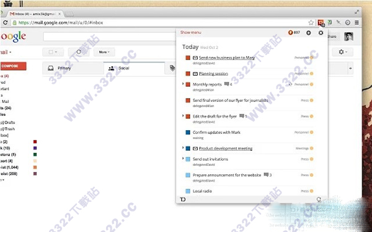Click the round extension icon before Chrome menu
The width and height of the screenshot is (372, 232).
point(348,22)
